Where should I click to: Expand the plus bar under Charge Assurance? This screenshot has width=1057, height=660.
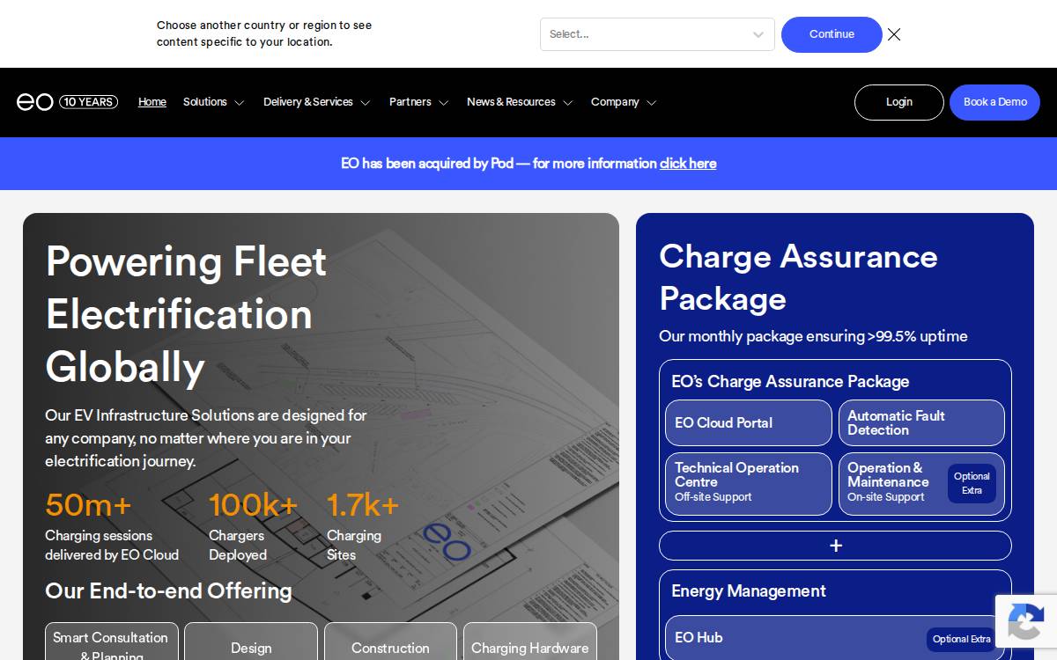[835, 546]
